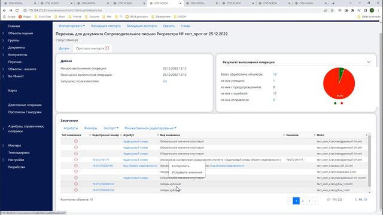Click the side panel icon in Chrome toolbar
The image size is (383, 215).
pyautogui.click(x=366, y=11)
